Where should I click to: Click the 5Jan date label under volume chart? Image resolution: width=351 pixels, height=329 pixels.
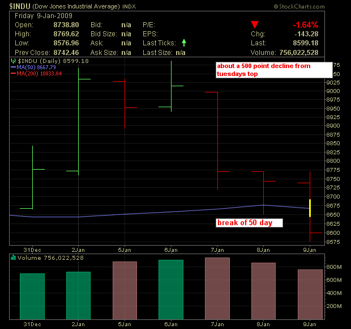[x=125, y=324]
